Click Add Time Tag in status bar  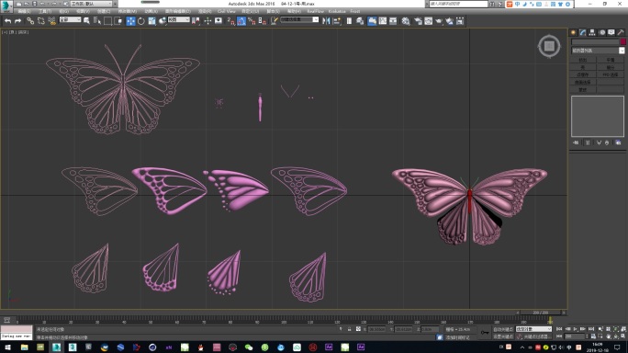click(x=457, y=337)
